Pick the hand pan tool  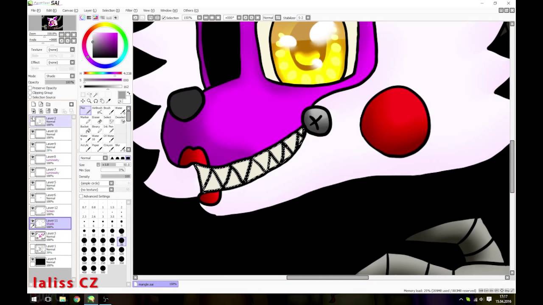click(x=102, y=101)
